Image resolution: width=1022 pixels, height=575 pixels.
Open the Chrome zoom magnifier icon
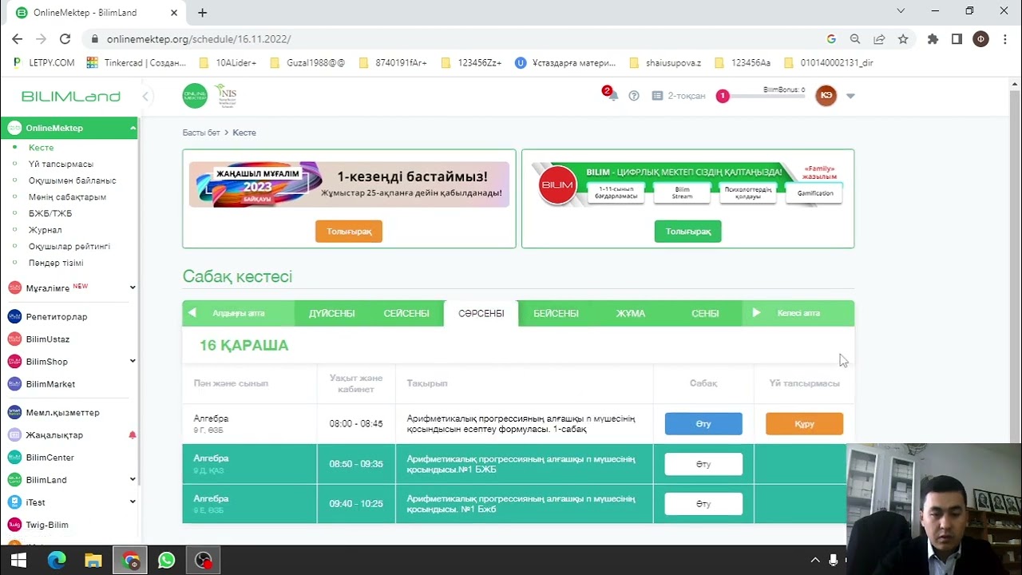[855, 38]
